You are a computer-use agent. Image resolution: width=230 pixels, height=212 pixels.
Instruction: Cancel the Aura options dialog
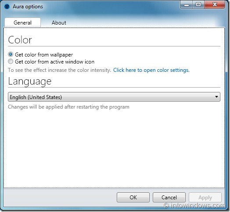[169, 198]
